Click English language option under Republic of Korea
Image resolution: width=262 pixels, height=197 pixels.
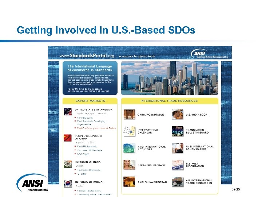[79, 186]
